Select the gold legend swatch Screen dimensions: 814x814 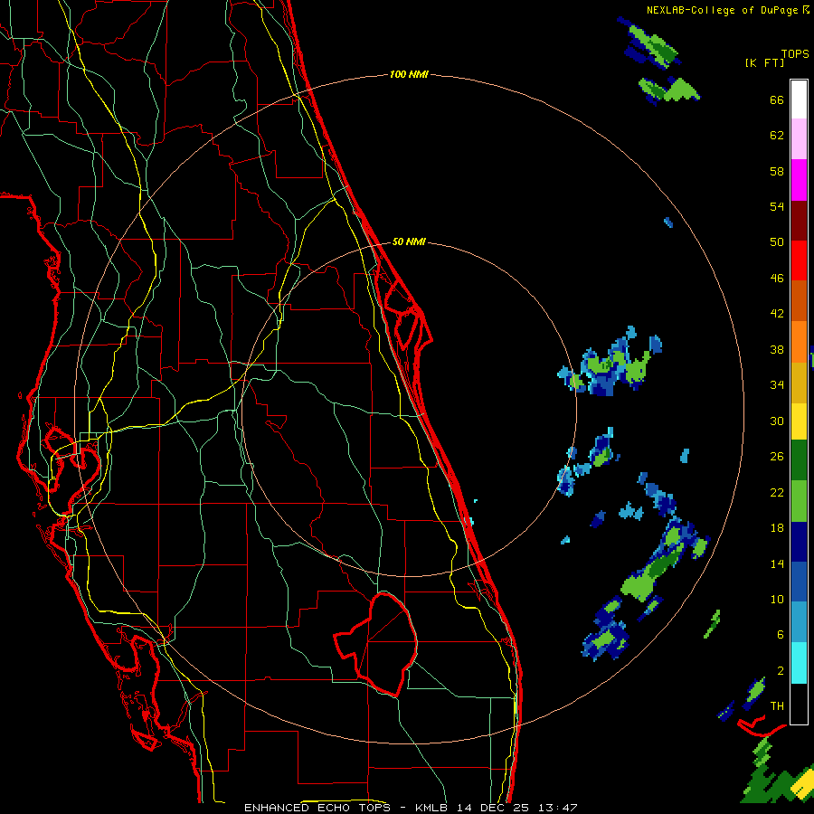click(x=799, y=383)
